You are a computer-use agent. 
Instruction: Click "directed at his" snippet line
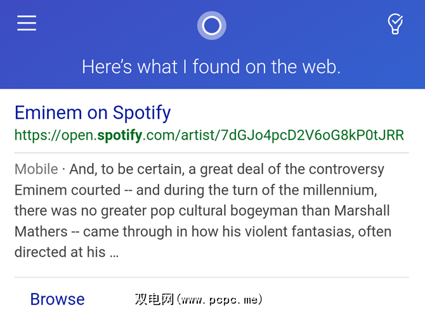point(60,252)
